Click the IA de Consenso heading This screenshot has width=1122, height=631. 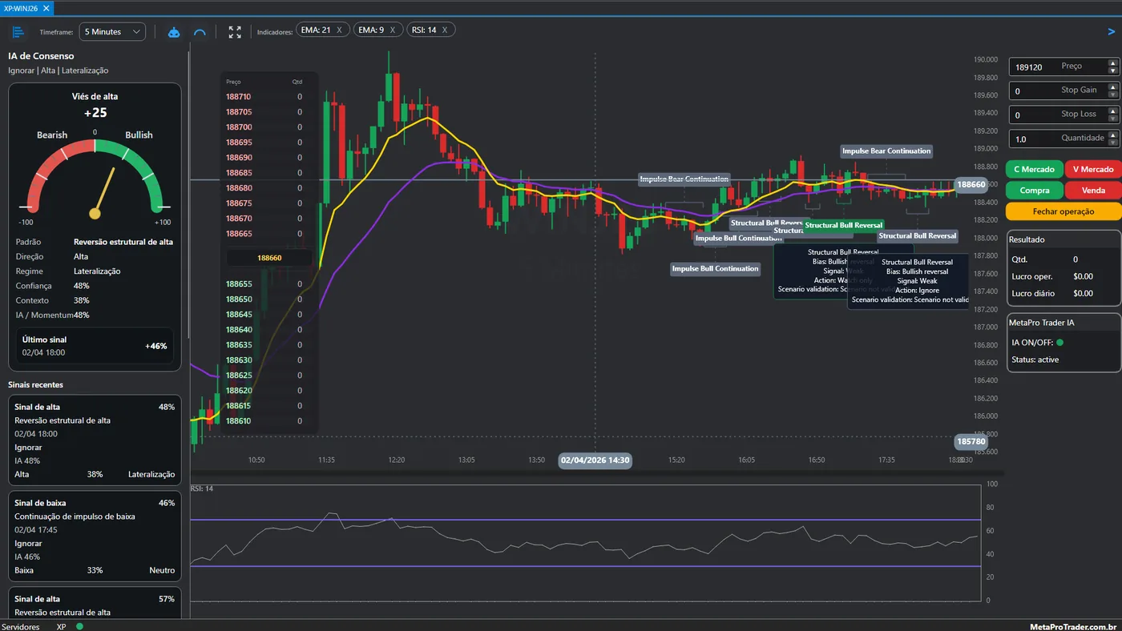(41, 56)
